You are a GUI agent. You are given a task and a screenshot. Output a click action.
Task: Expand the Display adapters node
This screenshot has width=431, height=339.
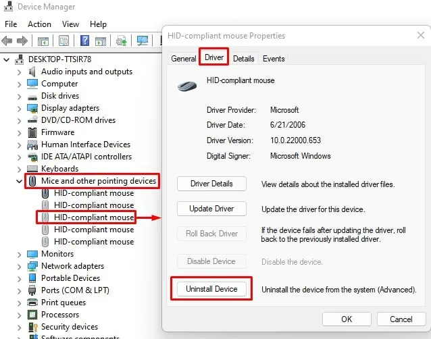[19, 109]
